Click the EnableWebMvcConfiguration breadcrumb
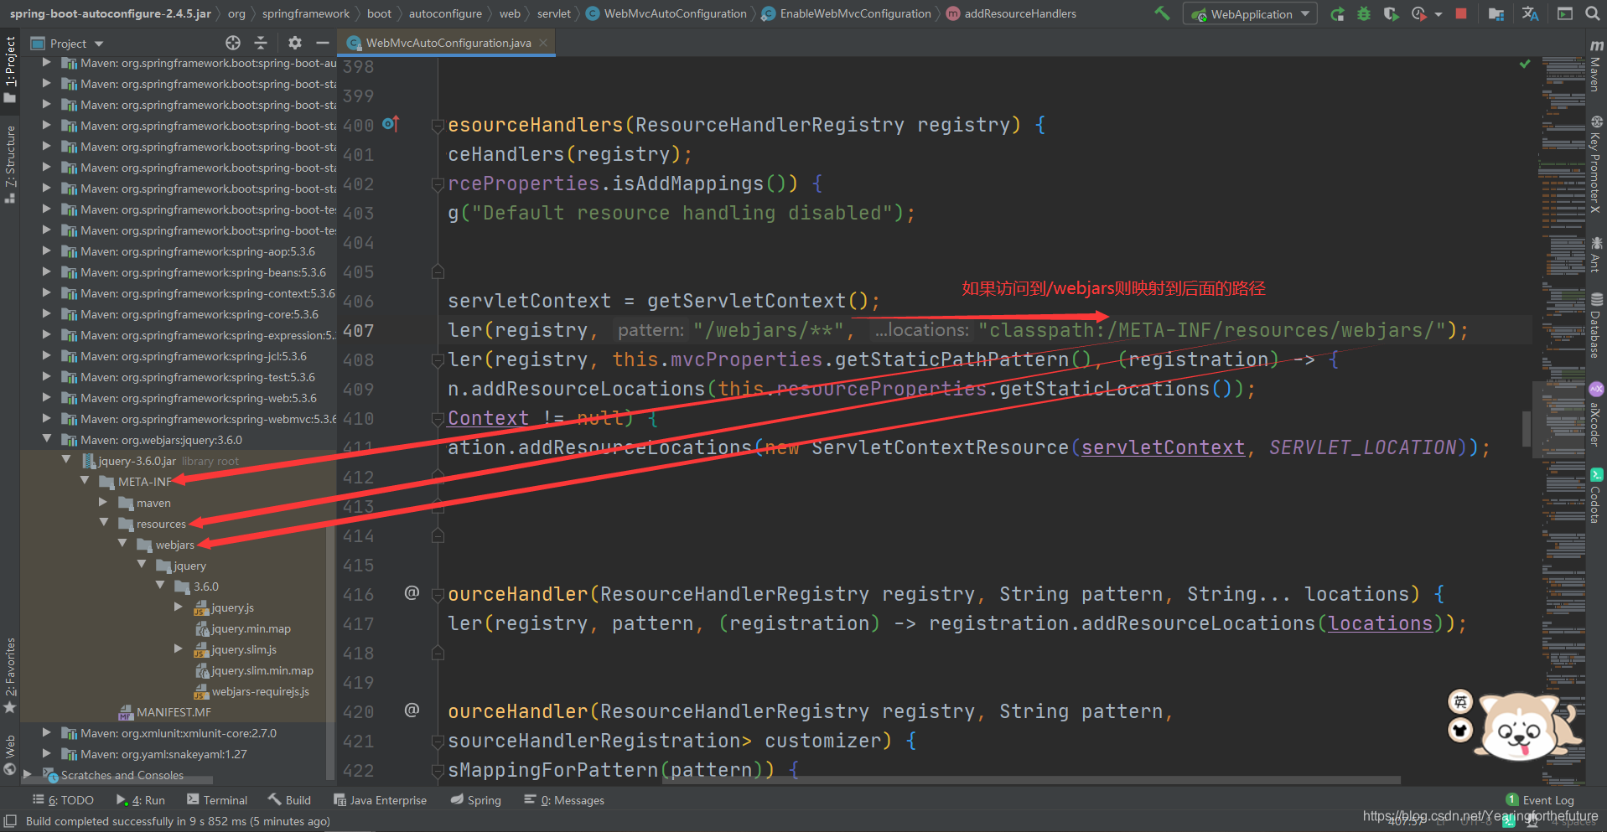Viewport: 1607px width, 832px height. click(x=847, y=13)
